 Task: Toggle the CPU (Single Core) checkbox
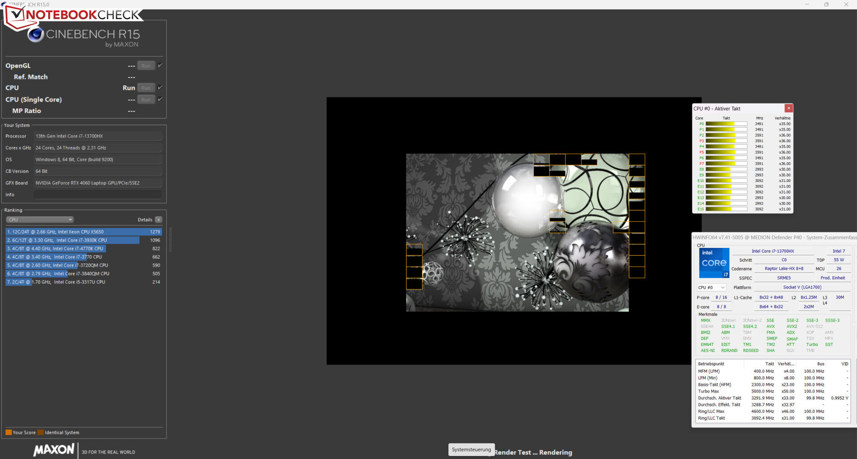(x=160, y=99)
